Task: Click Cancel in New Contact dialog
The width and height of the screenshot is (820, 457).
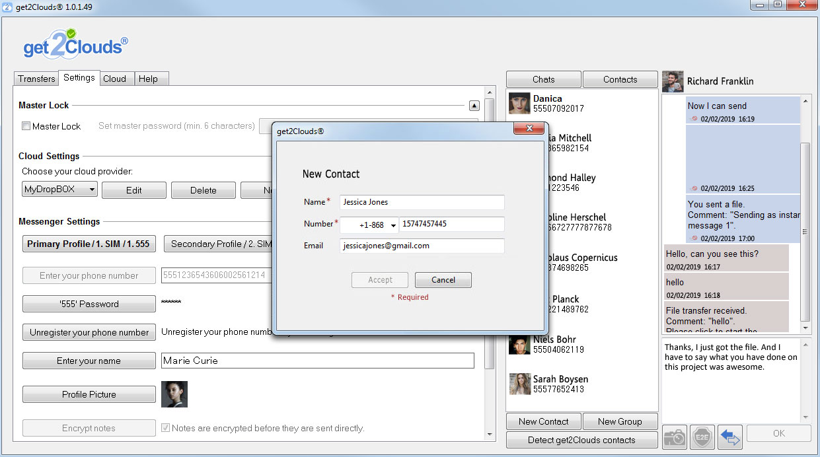Action: coord(443,280)
